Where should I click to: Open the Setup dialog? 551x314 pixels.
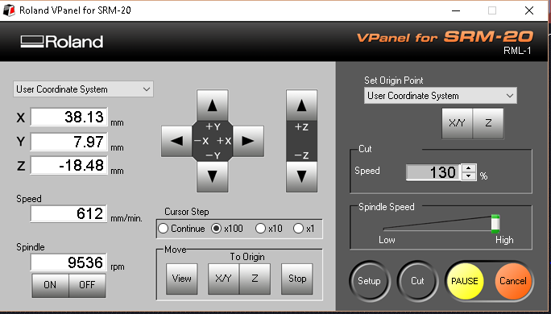point(369,281)
